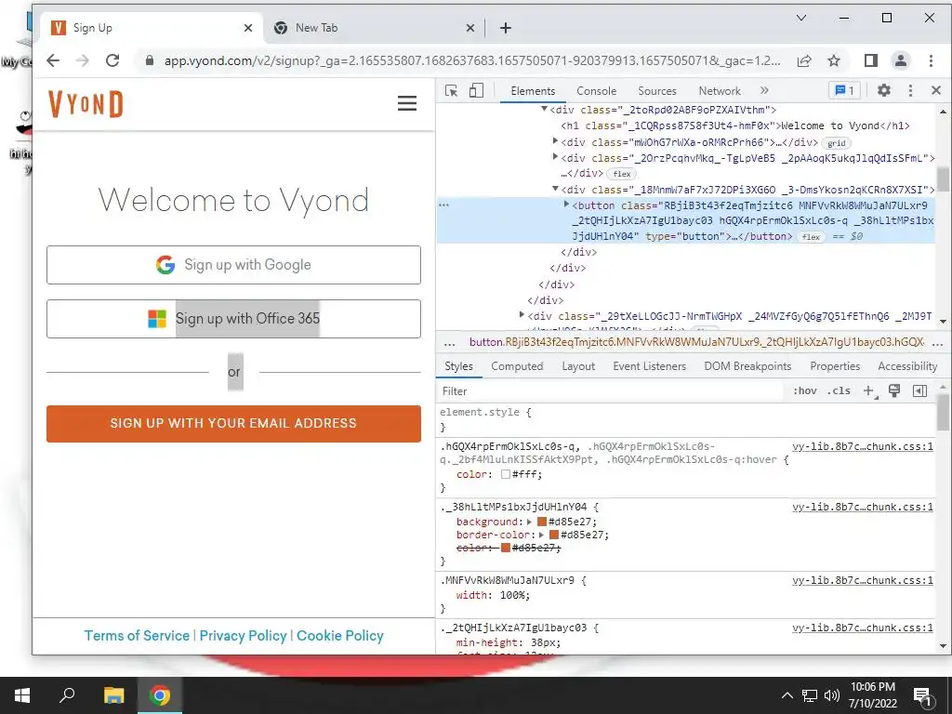Open DevTools settings gear
Image resolution: width=952 pixels, height=714 pixels.
click(x=884, y=90)
